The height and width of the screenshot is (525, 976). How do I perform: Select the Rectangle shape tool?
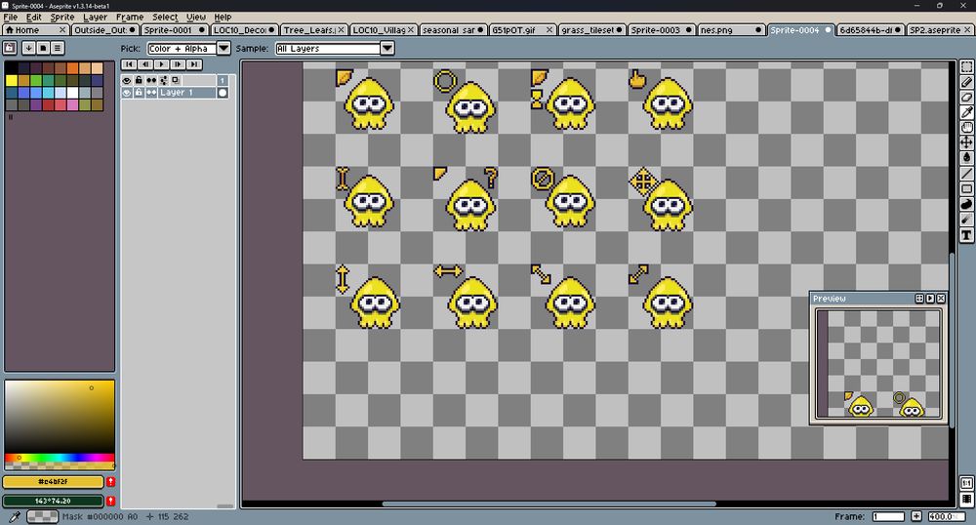(x=966, y=188)
